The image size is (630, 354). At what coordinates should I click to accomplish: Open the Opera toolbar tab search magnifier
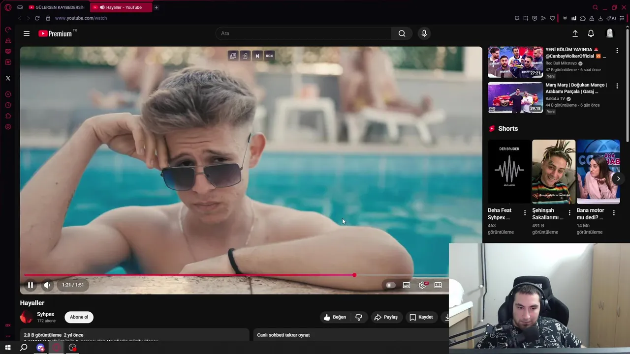tap(595, 7)
